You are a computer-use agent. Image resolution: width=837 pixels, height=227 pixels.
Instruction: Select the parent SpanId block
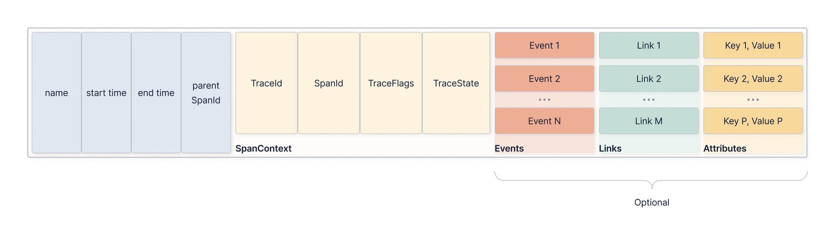[x=206, y=93]
